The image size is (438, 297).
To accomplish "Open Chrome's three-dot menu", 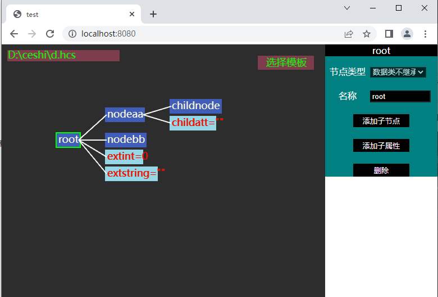I will point(425,34).
